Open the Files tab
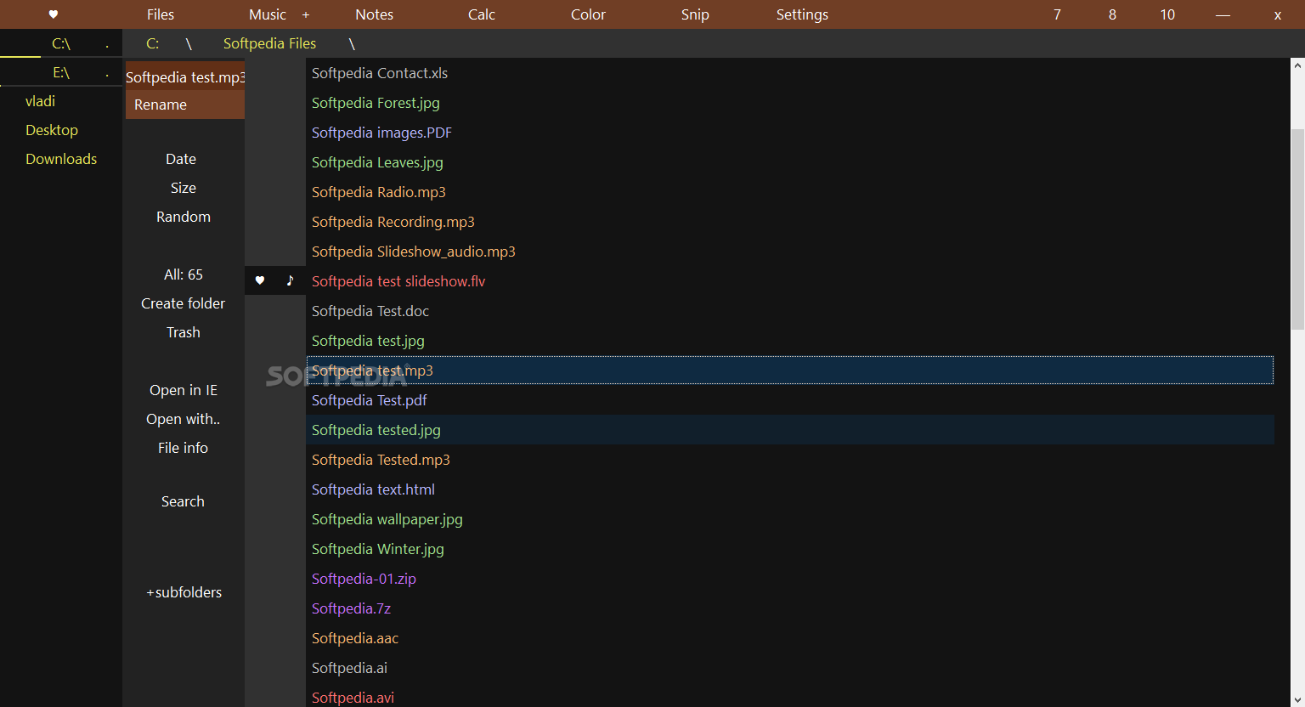 pos(160,14)
